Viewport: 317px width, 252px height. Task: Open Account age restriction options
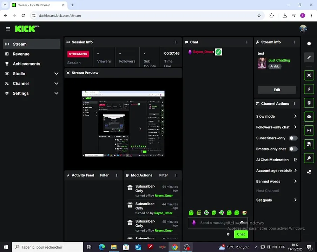pos(276,170)
